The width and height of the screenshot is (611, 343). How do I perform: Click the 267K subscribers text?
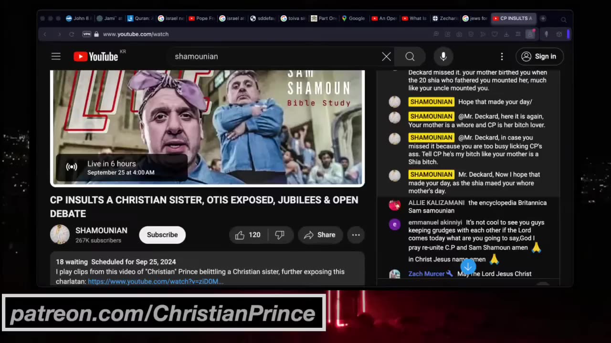[x=98, y=241]
